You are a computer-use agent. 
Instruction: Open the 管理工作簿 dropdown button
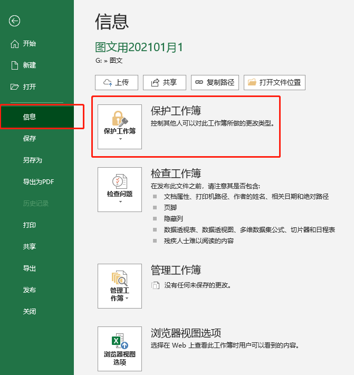120,286
